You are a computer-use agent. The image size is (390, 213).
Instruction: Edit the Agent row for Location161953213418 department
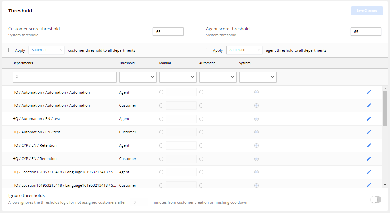[x=369, y=172]
